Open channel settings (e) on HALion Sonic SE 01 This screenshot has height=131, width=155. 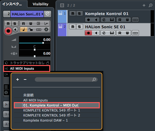(104, 33)
